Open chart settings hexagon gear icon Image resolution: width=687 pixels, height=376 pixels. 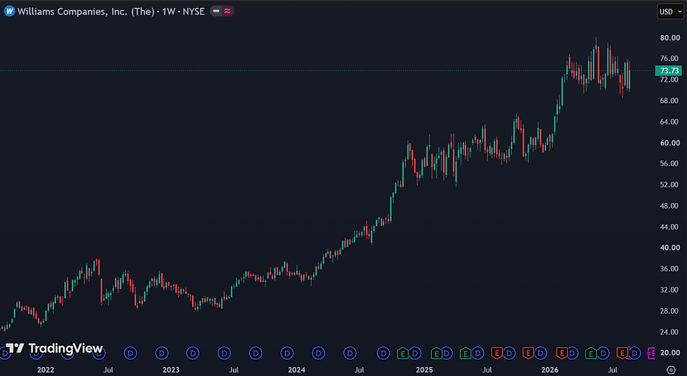coord(670,370)
